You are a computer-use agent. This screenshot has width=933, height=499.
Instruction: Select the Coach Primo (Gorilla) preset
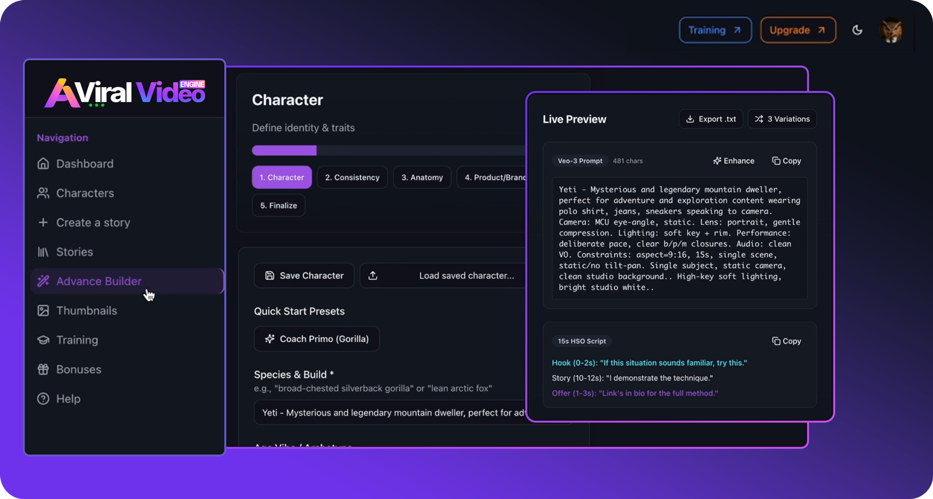pos(317,339)
